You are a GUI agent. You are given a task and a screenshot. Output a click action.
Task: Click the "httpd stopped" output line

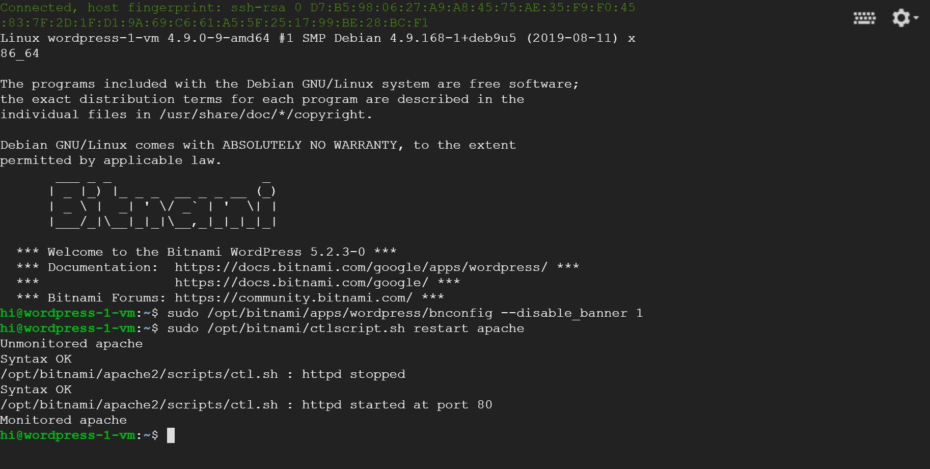pos(203,374)
